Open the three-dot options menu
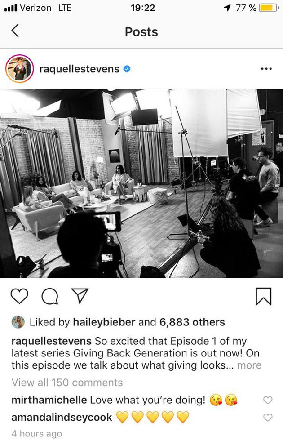This screenshot has width=283, height=445. [x=266, y=69]
